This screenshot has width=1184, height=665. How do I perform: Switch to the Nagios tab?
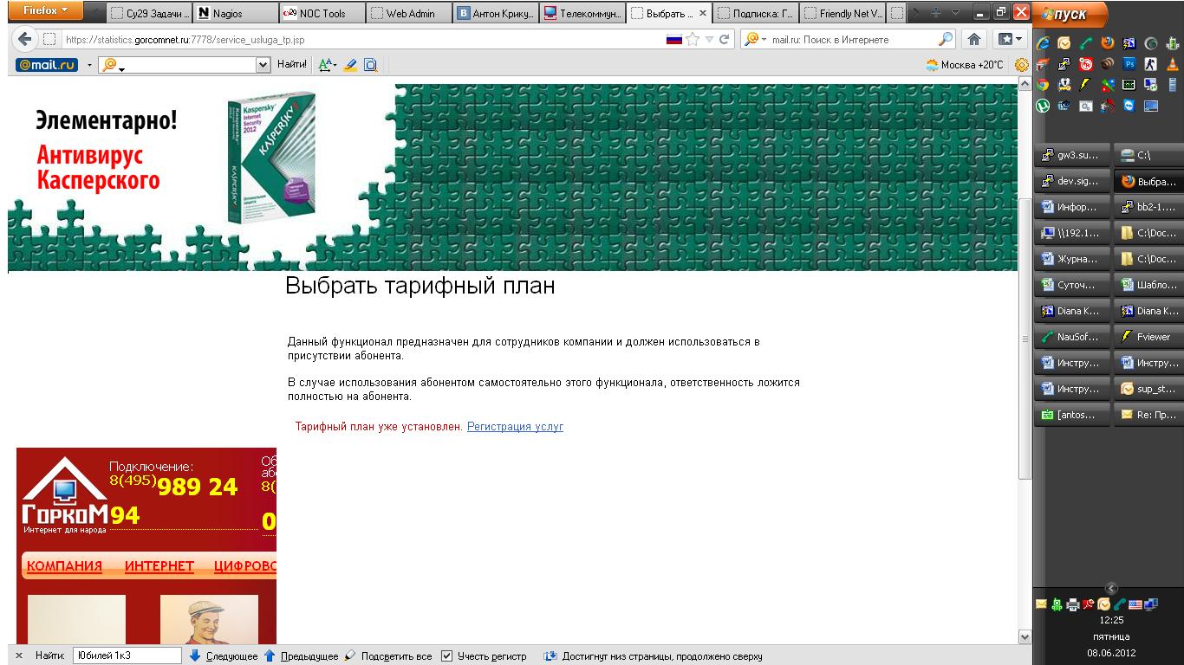[x=234, y=13]
